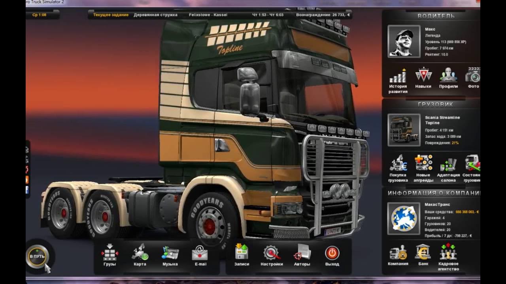Open the Записи saved games icon
506x284 pixels.
click(x=242, y=252)
